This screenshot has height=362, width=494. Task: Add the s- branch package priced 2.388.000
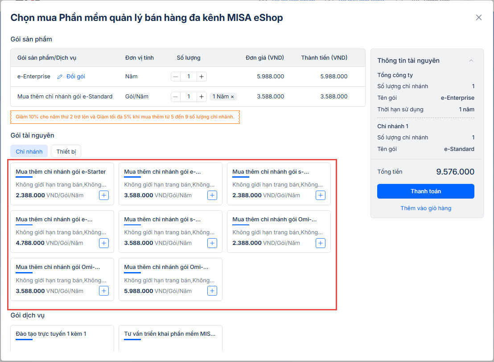tap(320, 195)
